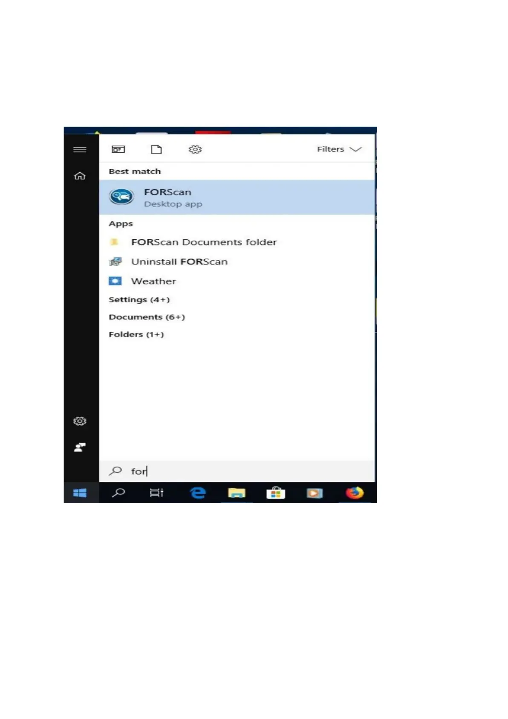Click the blue Weather app icon

click(x=115, y=281)
